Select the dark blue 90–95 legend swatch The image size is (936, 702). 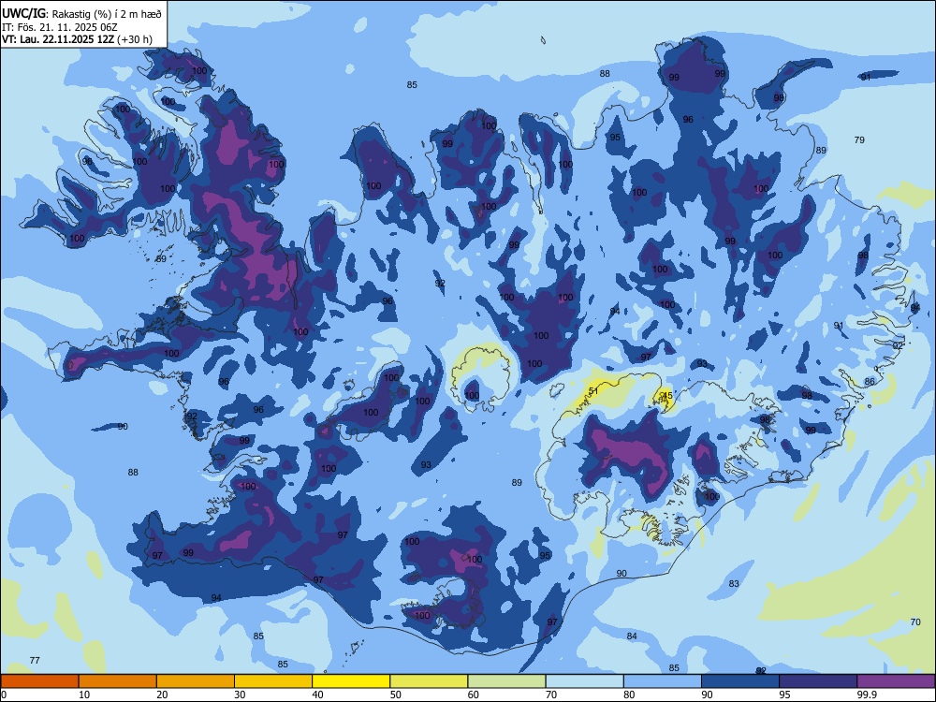coord(740,681)
